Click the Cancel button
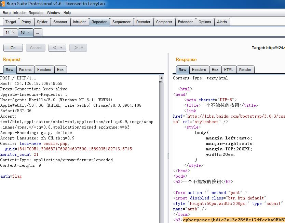This screenshot has width=285, height=223. click(x=36, y=48)
